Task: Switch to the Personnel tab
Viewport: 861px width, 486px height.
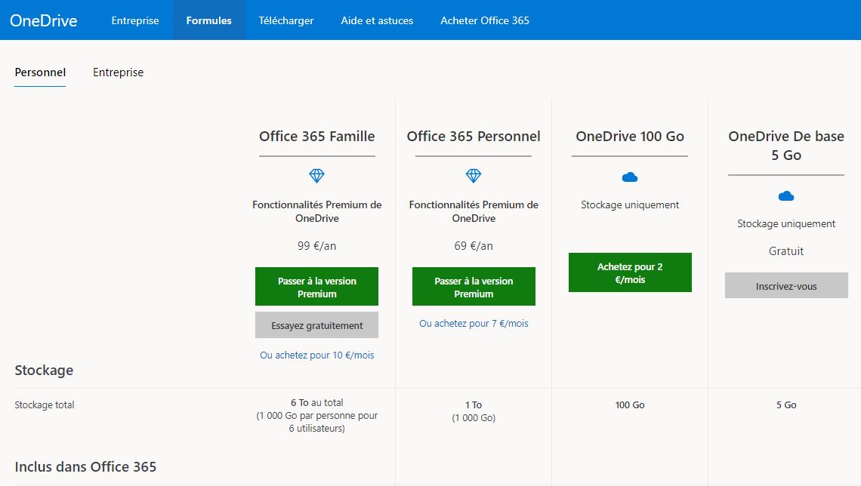Action: coord(40,72)
